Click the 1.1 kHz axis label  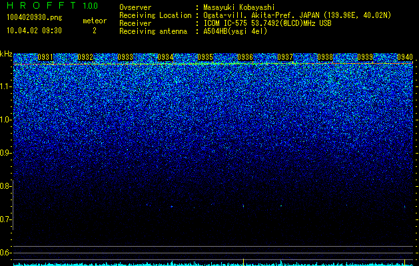click(x=6, y=86)
